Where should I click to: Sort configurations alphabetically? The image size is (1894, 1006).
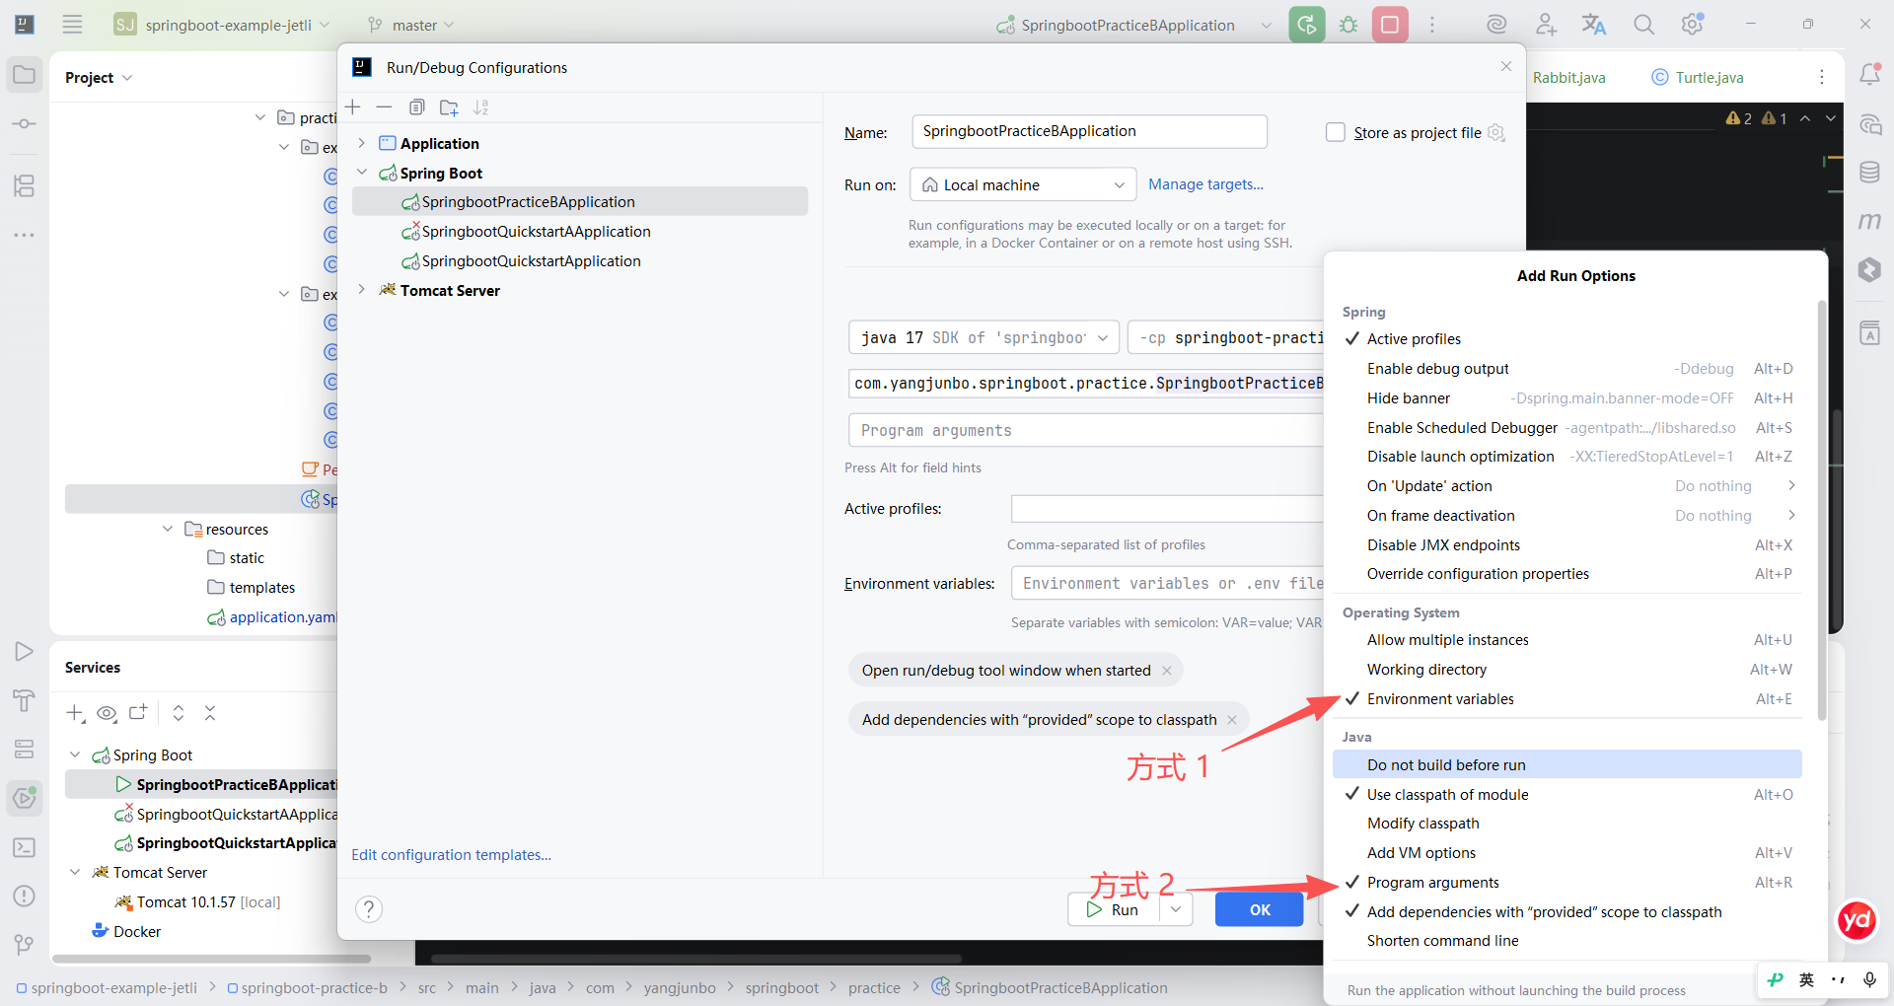(481, 108)
